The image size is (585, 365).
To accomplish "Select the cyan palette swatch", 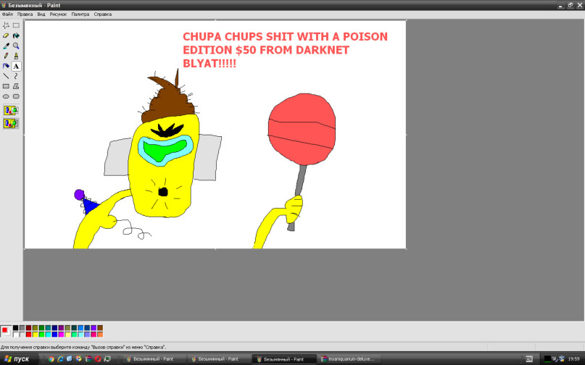I will (x=48, y=335).
